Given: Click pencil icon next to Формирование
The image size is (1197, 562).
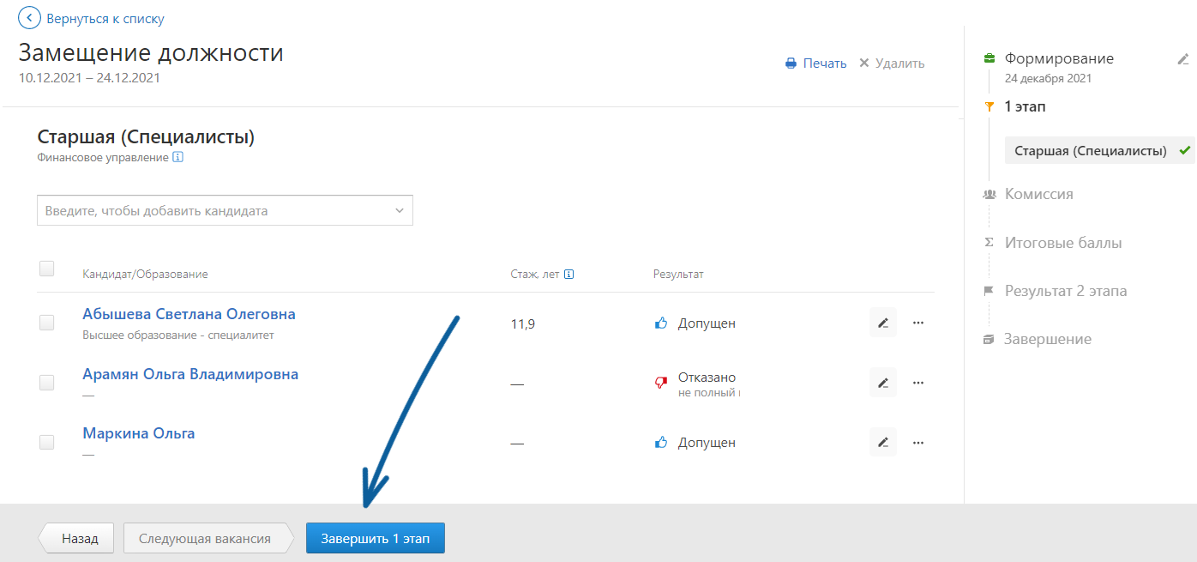Looking at the screenshot, I should click(x=1183, y=59).
